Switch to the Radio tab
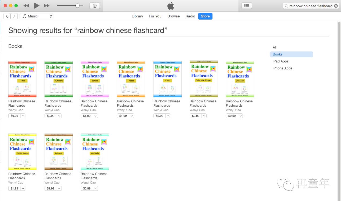Viewport: 341px width, 201px height. (x=190, y=16)
